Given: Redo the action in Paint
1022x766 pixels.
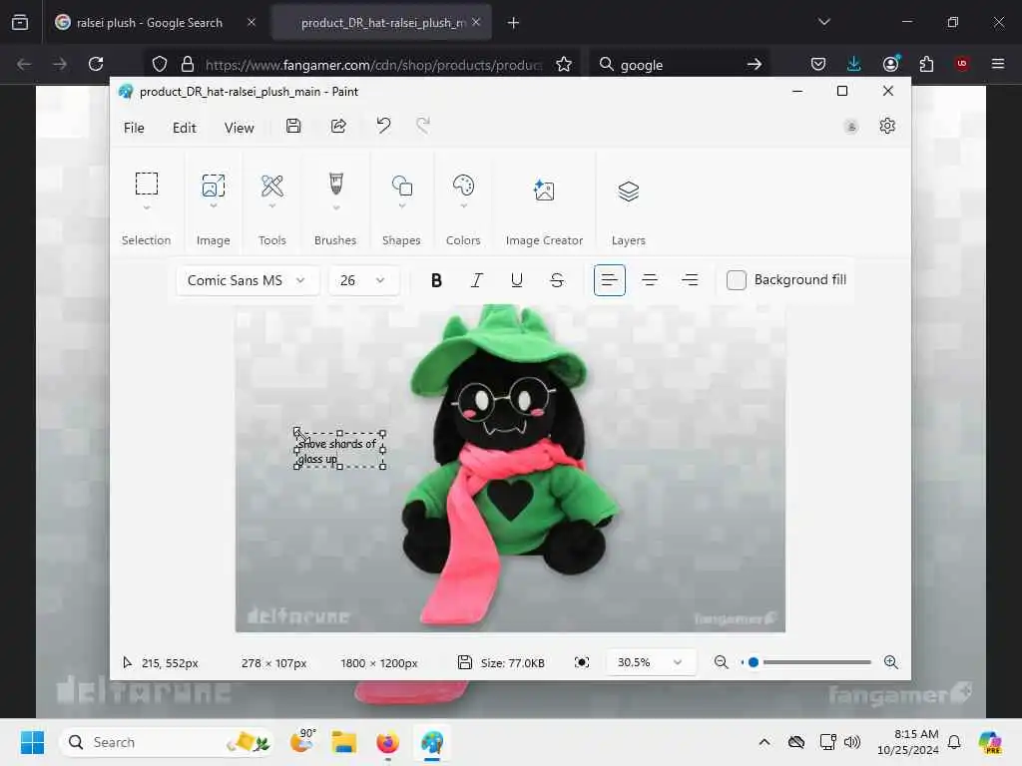Looking at the screenshot, I should pos(423,125).
